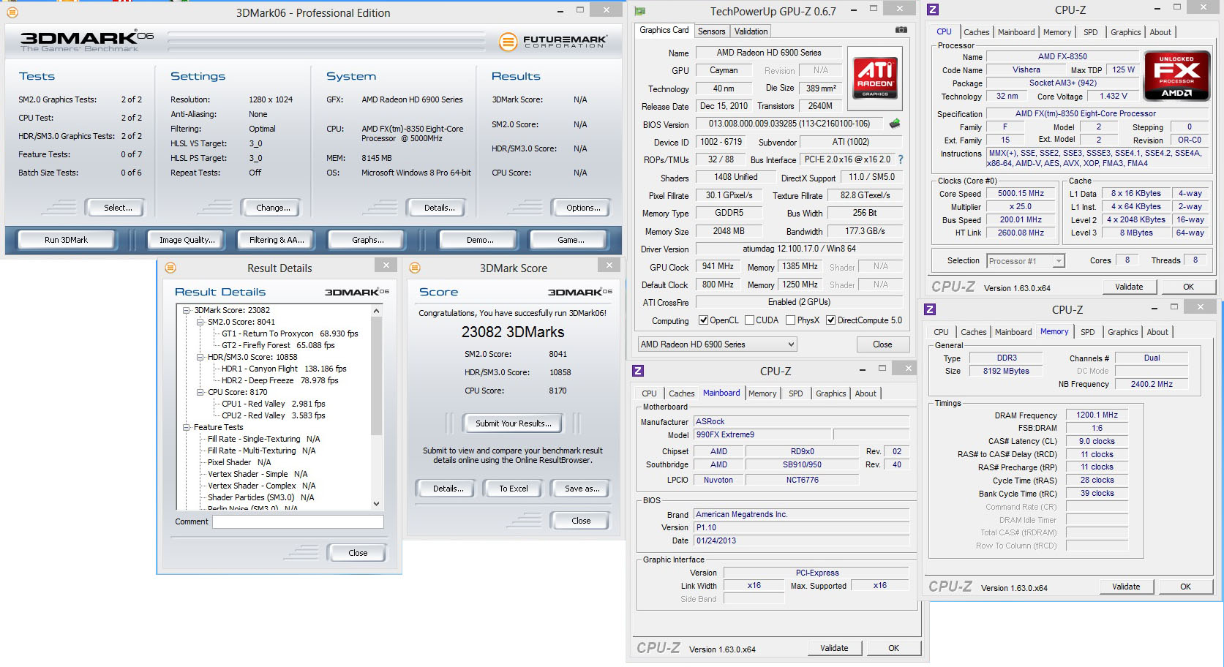Open the Processor #1 selection dropdown
This screenshot has width=1224, height=667.
pyautogui.click(x=1025, y=261)
